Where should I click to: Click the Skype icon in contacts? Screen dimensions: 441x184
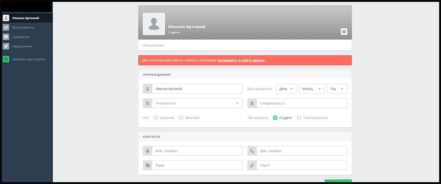tap(147, 166)
